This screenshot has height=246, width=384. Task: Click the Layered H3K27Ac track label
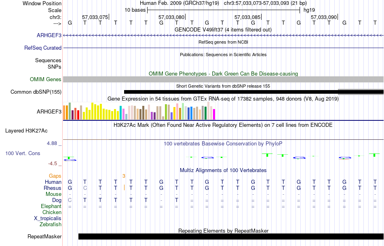[x=26, y=131]
